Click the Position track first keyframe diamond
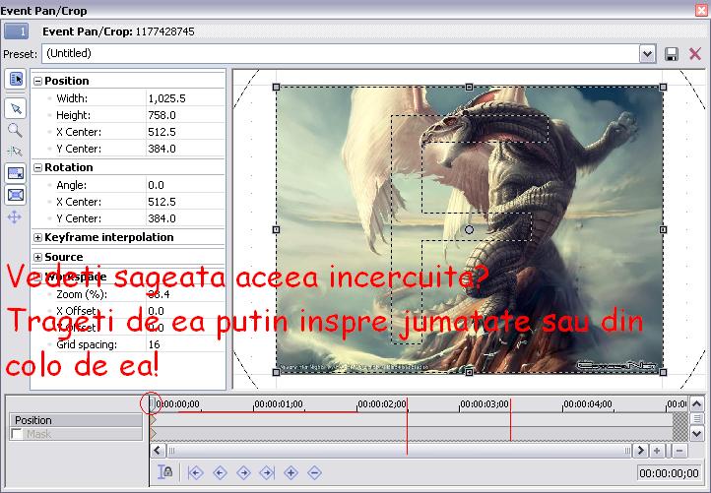Screen dimensions: 711x493 [x=154, y=420]
